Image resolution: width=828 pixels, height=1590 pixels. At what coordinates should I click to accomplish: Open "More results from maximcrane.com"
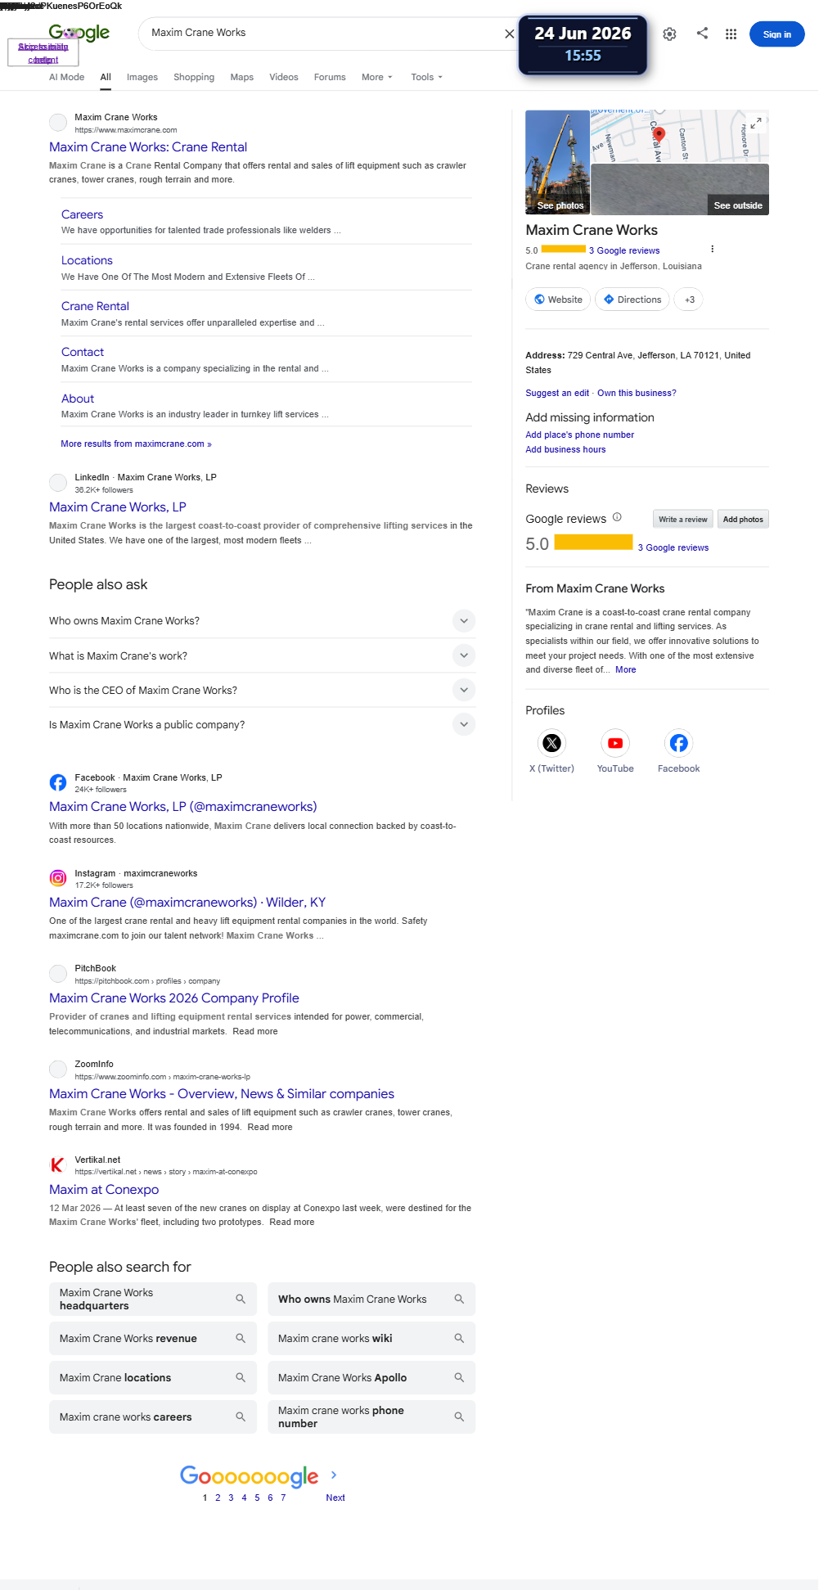pyautogui.click(x=136, y=444)
